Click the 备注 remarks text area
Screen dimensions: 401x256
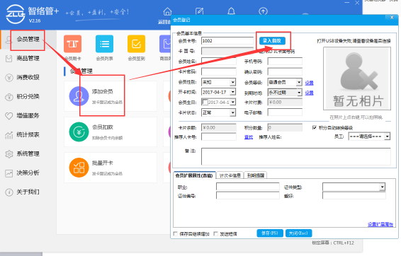(296, 156)
